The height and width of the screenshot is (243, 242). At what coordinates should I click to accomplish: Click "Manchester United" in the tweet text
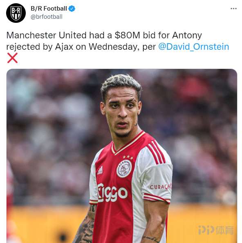click(46, 35)
